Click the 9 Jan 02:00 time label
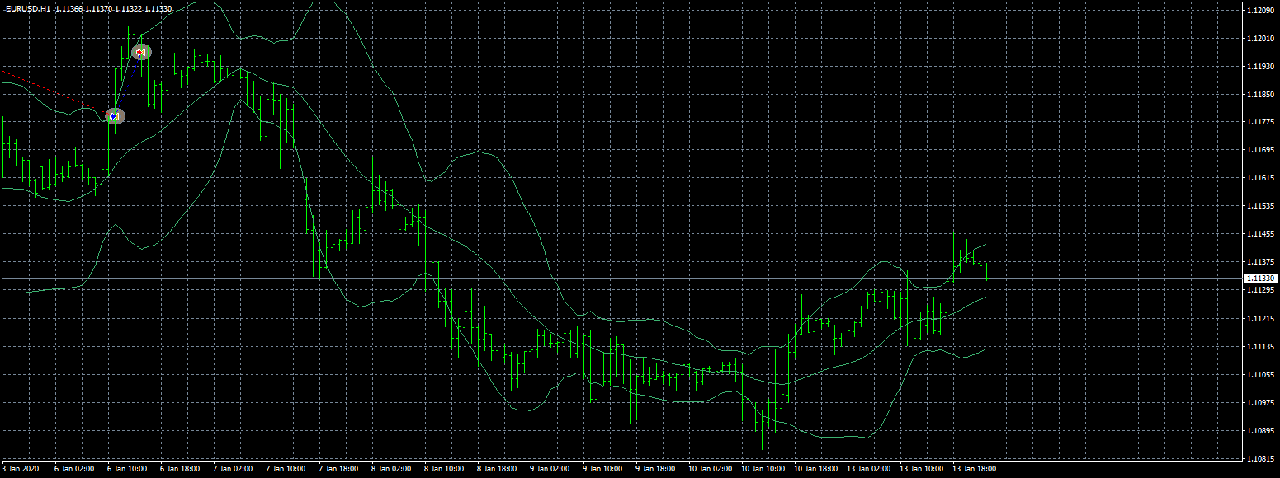The image size is (1280, 478). pyautogui.click(x=550, y=468)
